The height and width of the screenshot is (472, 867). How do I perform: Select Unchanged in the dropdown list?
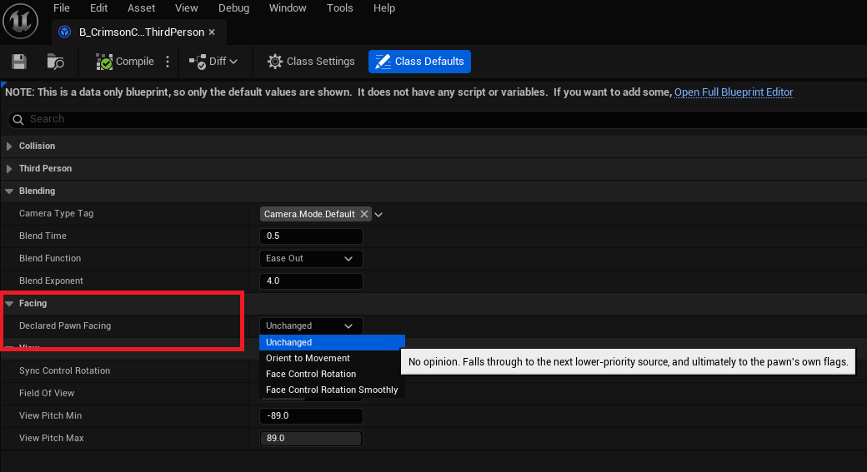(x=333, y=342)
